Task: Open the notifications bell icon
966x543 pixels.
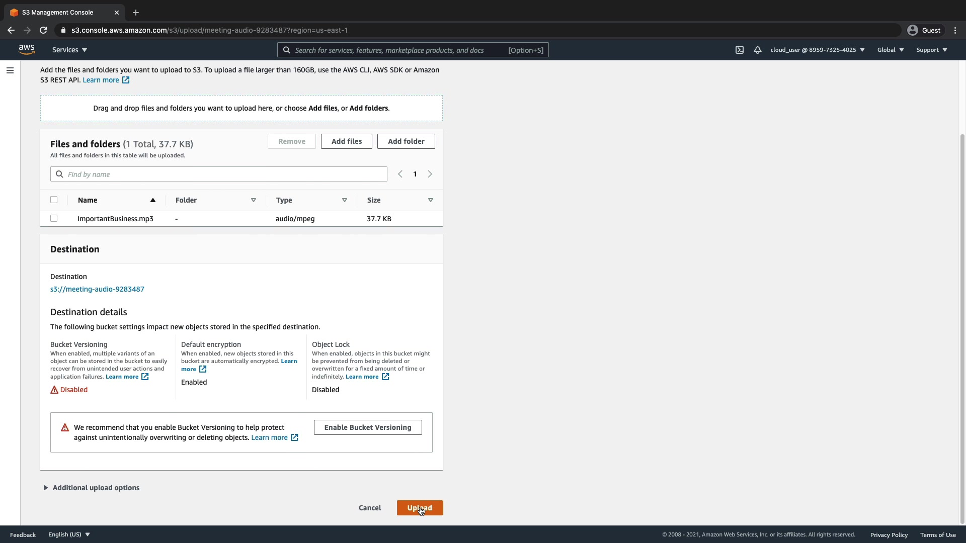Action: (x=757, y=50)
